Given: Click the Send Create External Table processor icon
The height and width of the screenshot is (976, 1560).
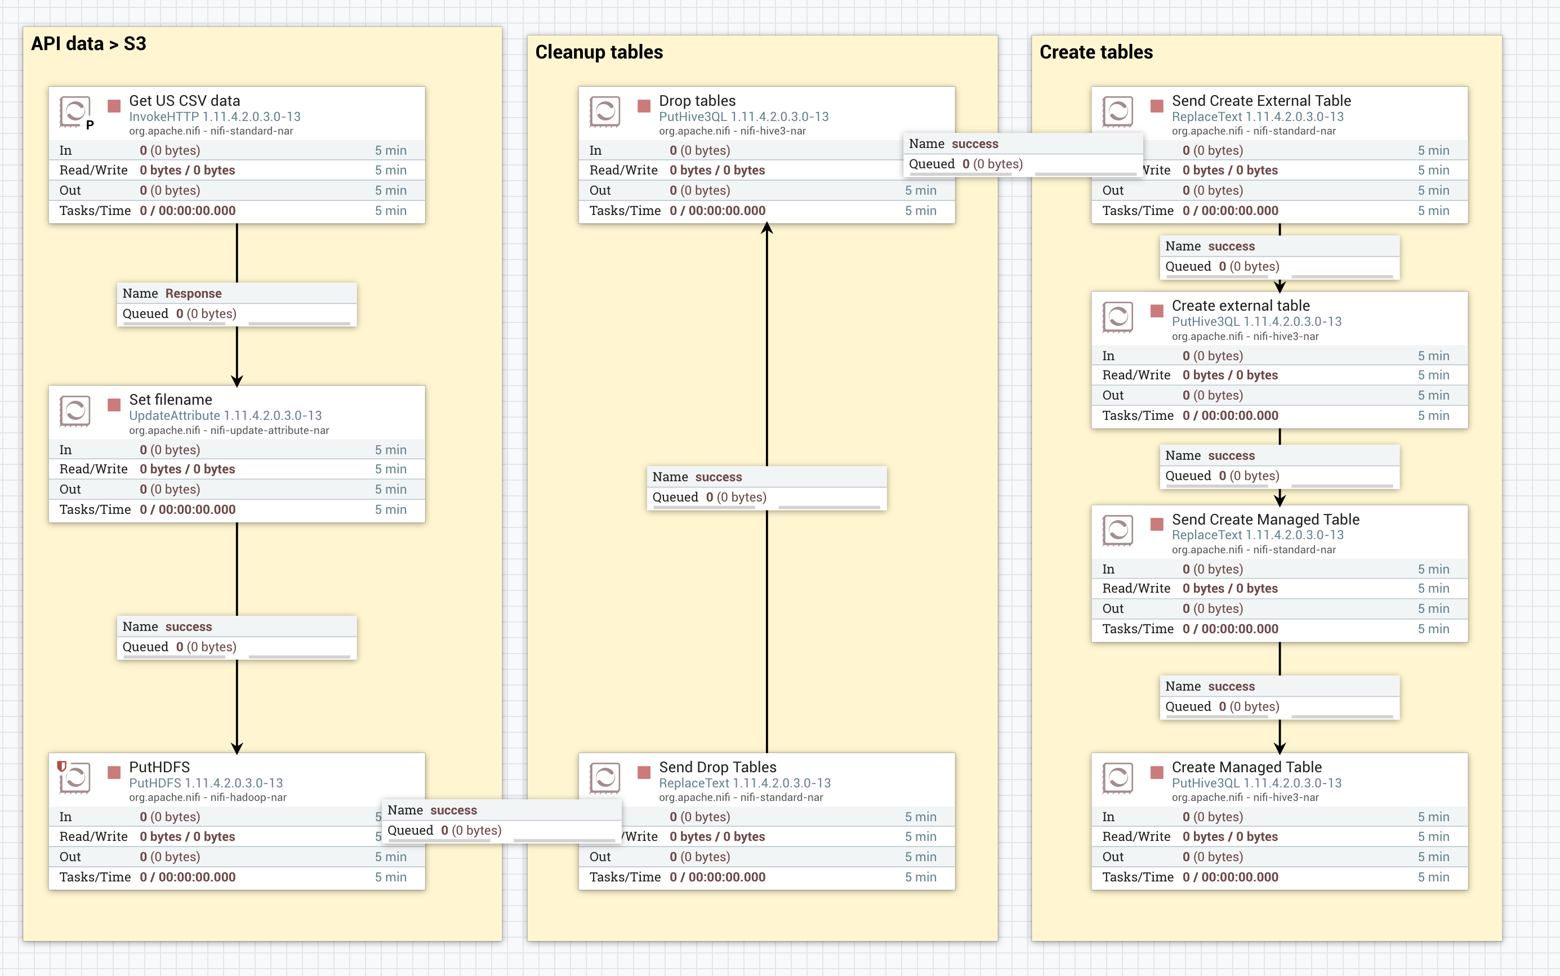Looking at the screenshot, I should coord(1118,111).
